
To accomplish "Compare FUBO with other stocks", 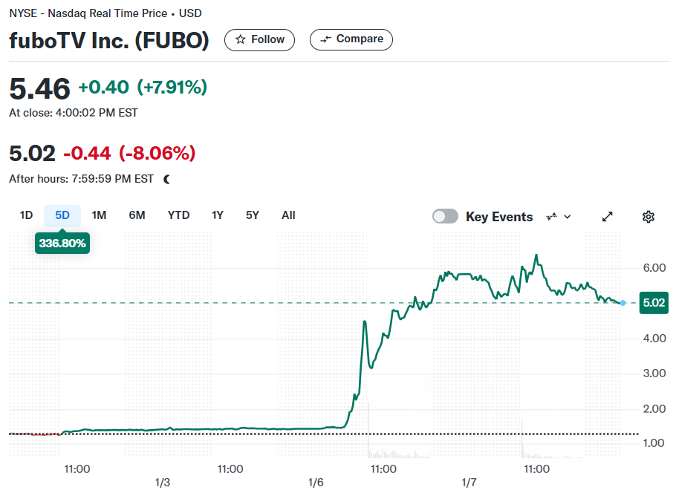I will pyautogui.click(x=351, y=39).
